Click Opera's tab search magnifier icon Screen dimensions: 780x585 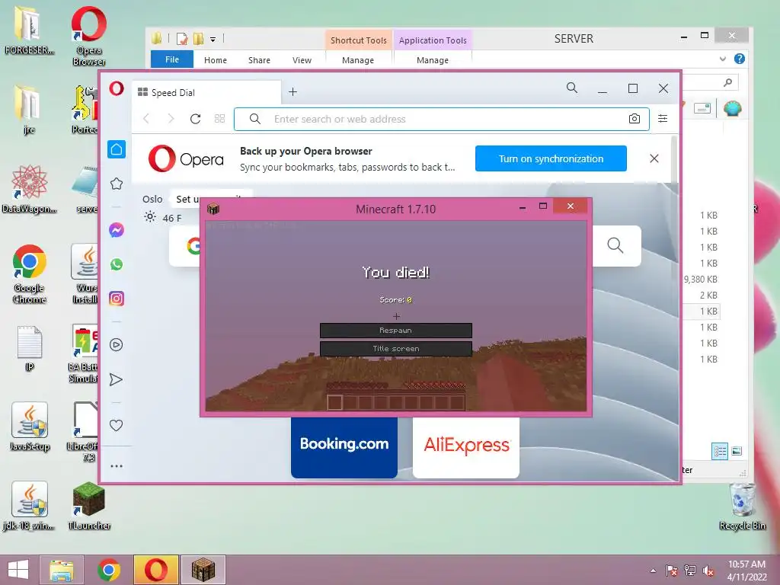tap(572, 88)
